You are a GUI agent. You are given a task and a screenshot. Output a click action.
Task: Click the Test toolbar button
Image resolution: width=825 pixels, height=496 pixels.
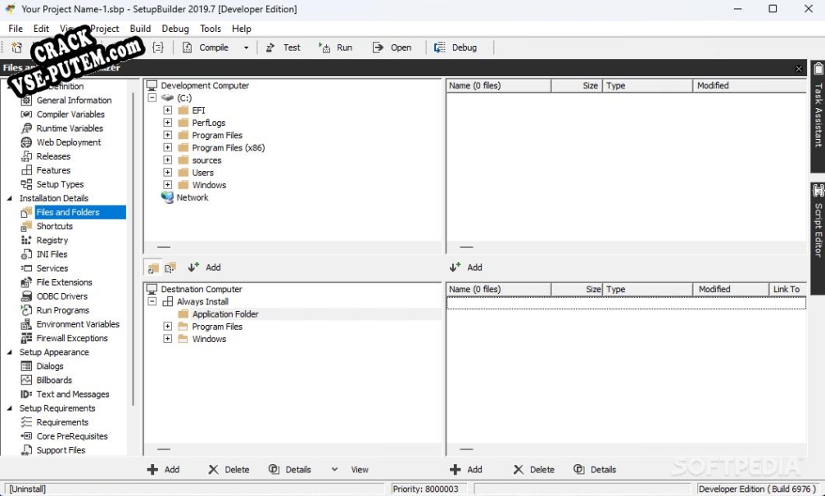[283, 47]
